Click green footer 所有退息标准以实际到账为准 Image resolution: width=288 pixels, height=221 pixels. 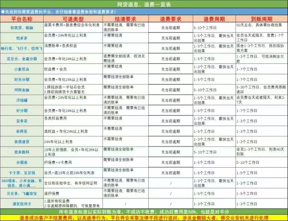coord(144,211)
